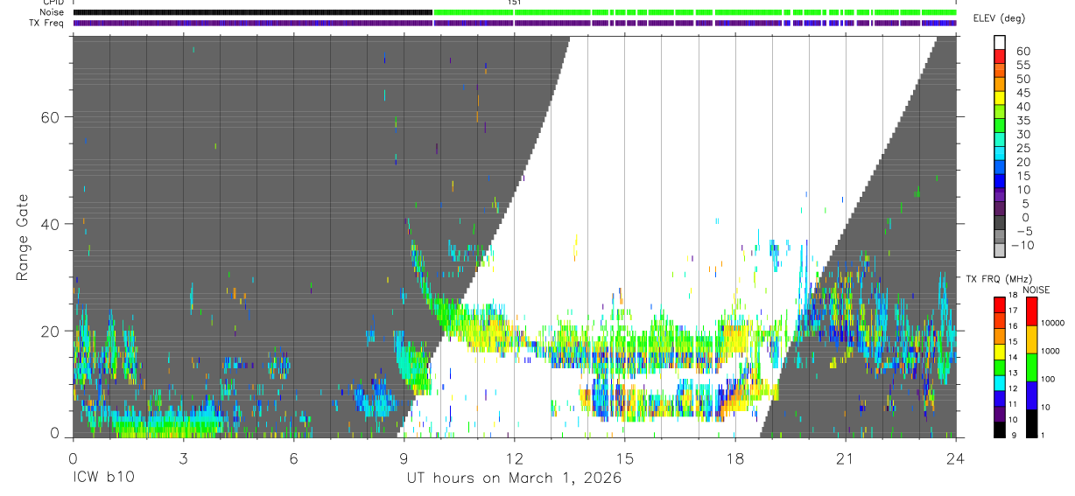Click the "100" value on noise colorbar
Screen dimensions: 1075x496
(x=1050, y=379)
